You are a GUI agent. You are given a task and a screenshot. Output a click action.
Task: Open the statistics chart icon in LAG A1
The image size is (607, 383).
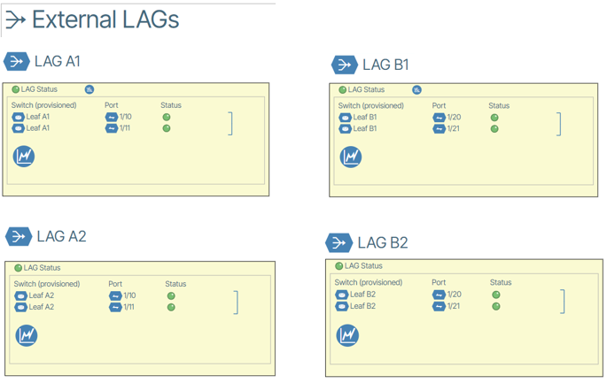[x=24, y=157]
